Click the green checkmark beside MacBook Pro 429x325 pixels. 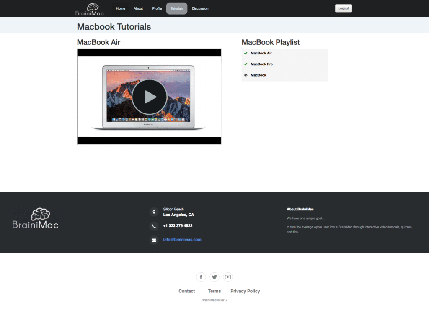click(246, 64)
